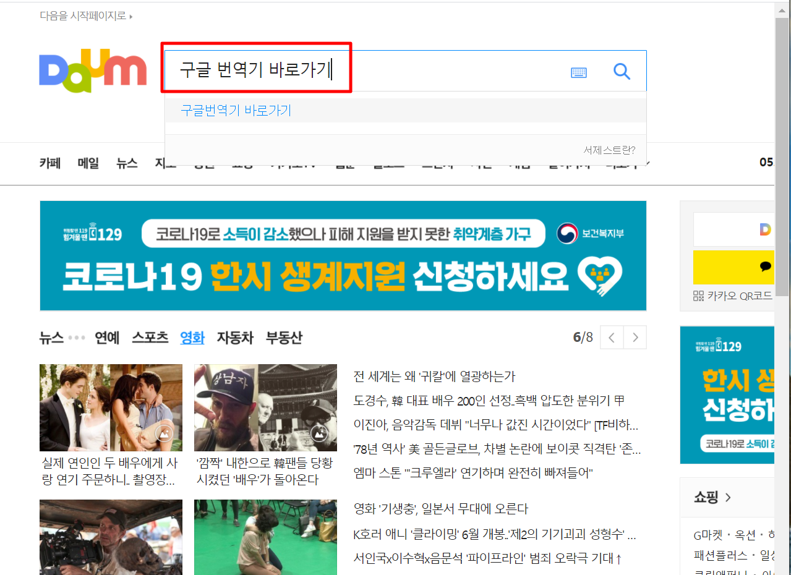The width and height of the screenshot is (791, 575).
Task: Switch to the 뉴스 content tab
Action: [51, 338]
